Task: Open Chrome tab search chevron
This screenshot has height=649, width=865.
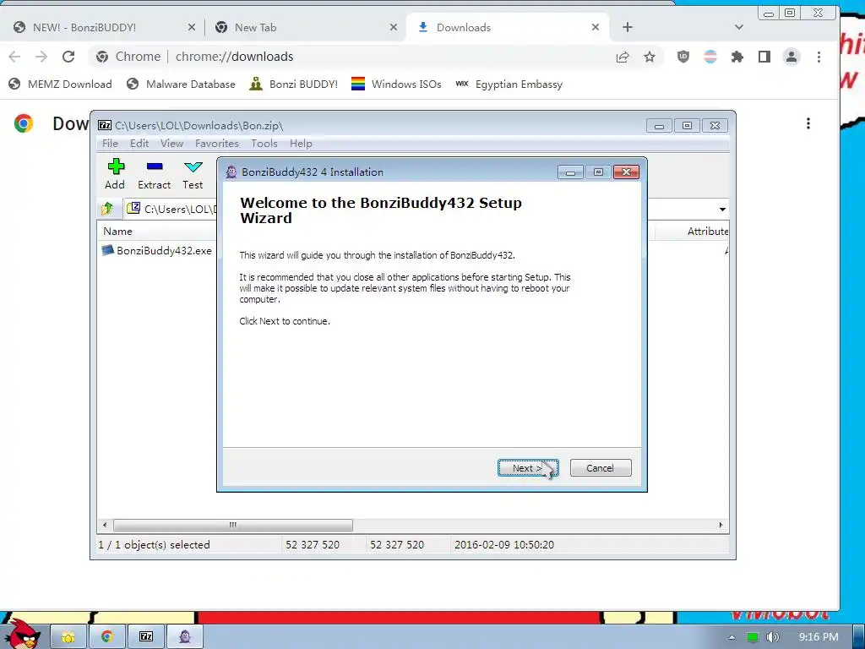Action: [x=738, y=27]
